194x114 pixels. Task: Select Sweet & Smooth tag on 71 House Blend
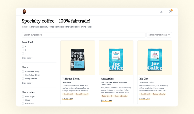point(82,94)
